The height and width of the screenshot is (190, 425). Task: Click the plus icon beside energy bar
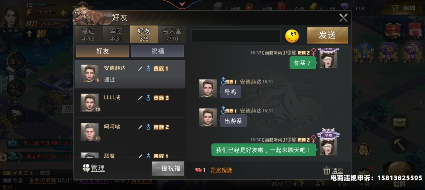tap(63, 13)
